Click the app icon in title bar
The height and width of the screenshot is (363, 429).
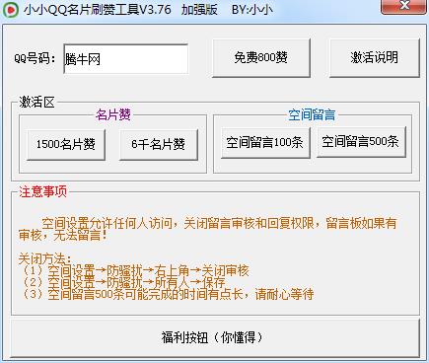[x=11, y=9]
